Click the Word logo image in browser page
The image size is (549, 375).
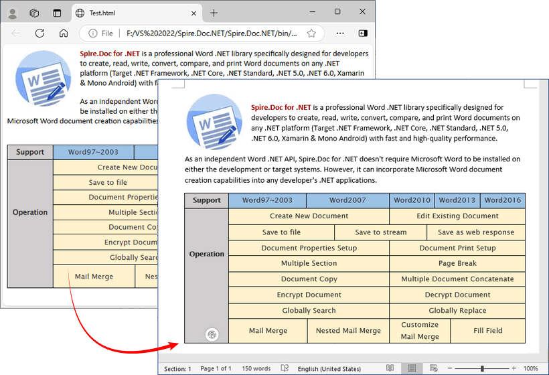pyautogui.click(x=43, y=78)
